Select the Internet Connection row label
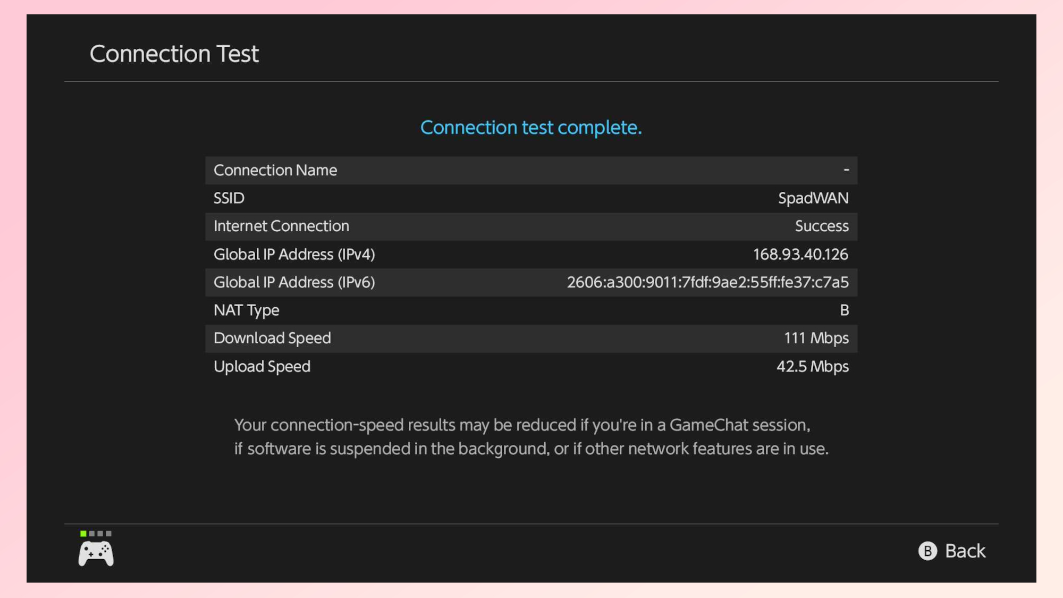The image size is (1063, 598). point(281,226)
